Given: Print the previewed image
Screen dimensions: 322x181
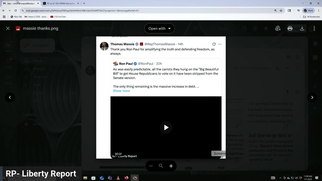Looking at the screenshot, I should (x=290, y=28).
